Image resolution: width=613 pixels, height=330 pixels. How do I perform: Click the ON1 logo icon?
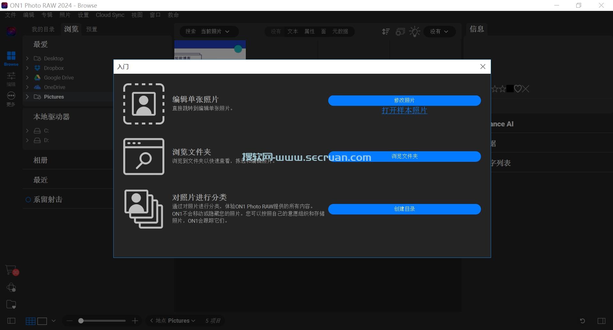(11, 31)
